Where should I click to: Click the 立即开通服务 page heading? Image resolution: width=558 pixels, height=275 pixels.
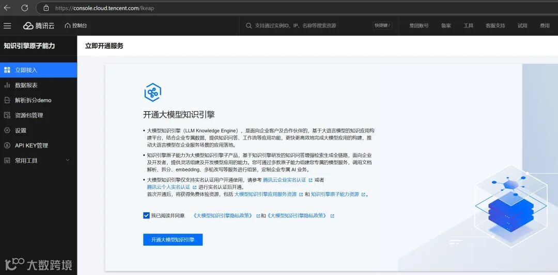tap(104, 46)
